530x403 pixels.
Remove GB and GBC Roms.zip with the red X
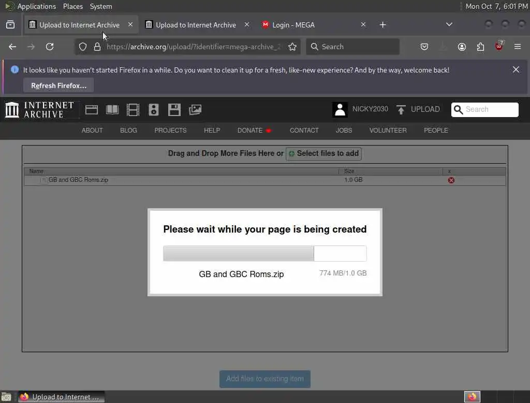pyautogui.click(x=451, y=180)
